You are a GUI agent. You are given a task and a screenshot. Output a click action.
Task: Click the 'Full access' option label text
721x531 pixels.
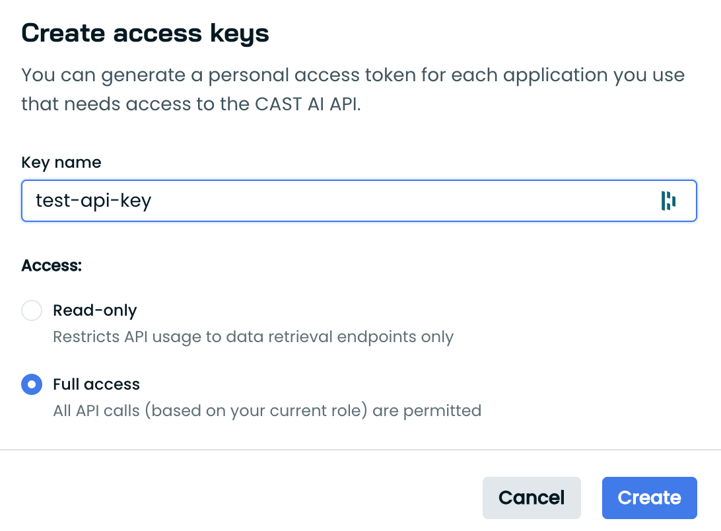coord(96,384)
